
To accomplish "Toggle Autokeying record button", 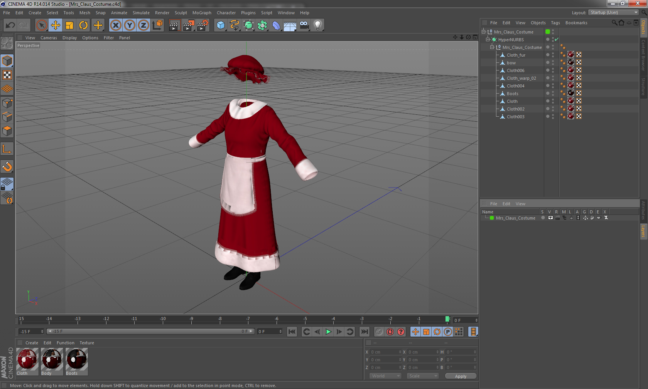I will click(390, 332).
